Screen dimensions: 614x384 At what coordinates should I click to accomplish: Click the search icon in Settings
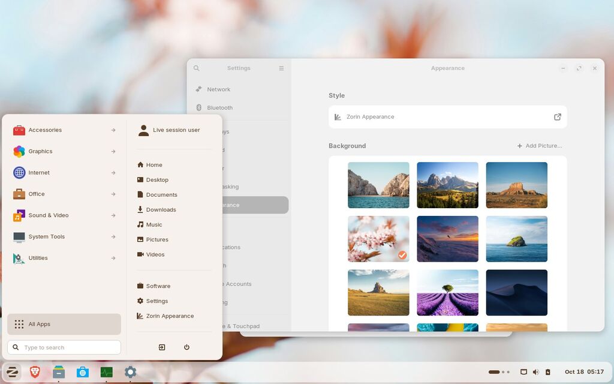coord(197,68)
